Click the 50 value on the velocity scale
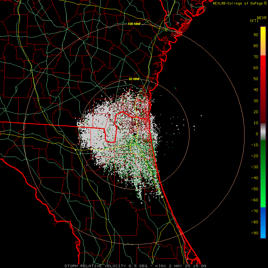This screenshot has width=268, height=268. pos(256,79)
